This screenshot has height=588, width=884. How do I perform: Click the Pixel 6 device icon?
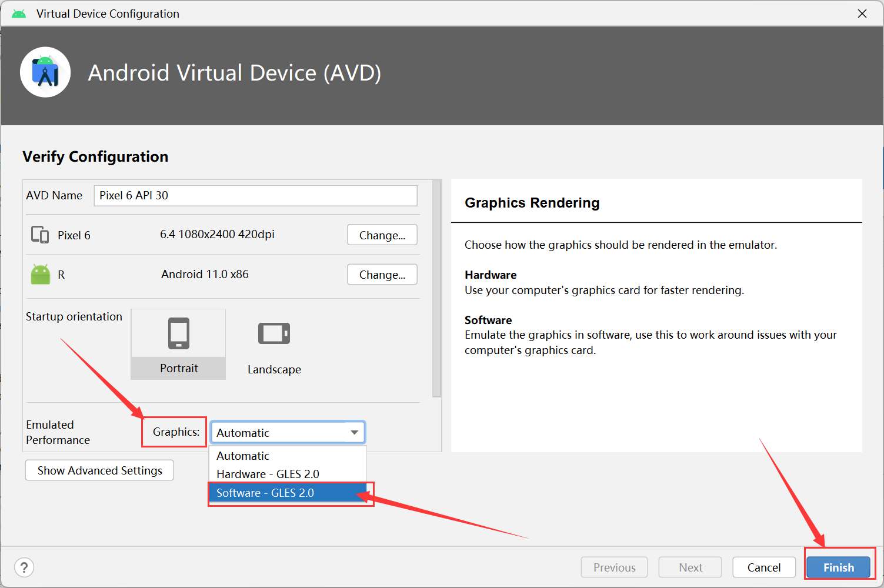[x=40, y=235]
